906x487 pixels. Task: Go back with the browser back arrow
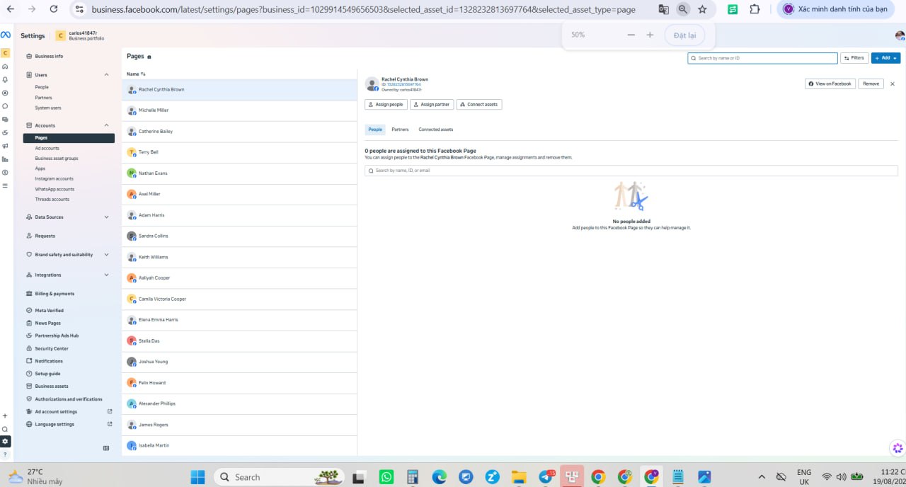pyautogui.click(x=11, y=9)
